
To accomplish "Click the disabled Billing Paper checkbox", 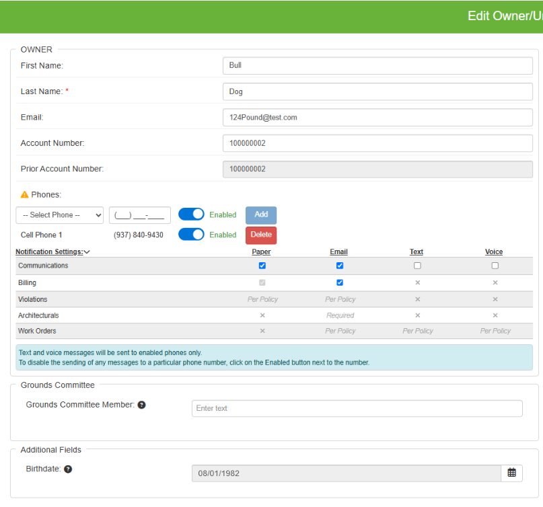I will 262,282.
